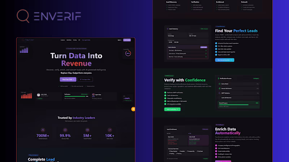
Task: Click blue check beside Real-time data updates
Action: coord(216,49)
